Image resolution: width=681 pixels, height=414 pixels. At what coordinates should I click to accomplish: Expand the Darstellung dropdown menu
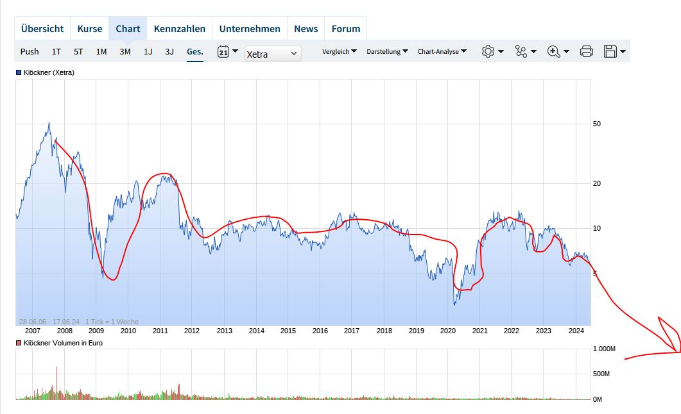[387, 52]
